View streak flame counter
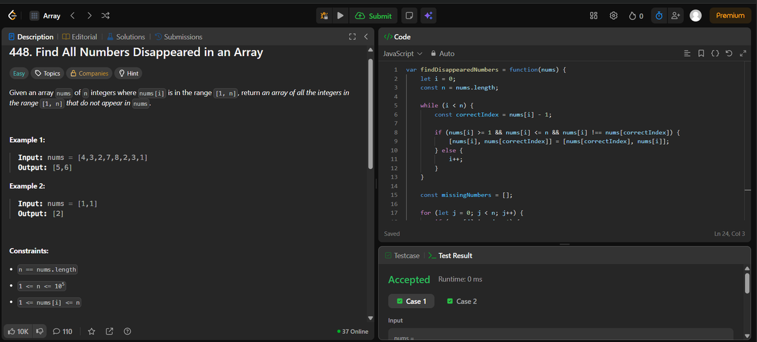 coord(636,16)
